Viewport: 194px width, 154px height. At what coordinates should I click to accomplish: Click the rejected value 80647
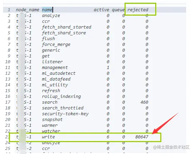[x=142, y=137]
